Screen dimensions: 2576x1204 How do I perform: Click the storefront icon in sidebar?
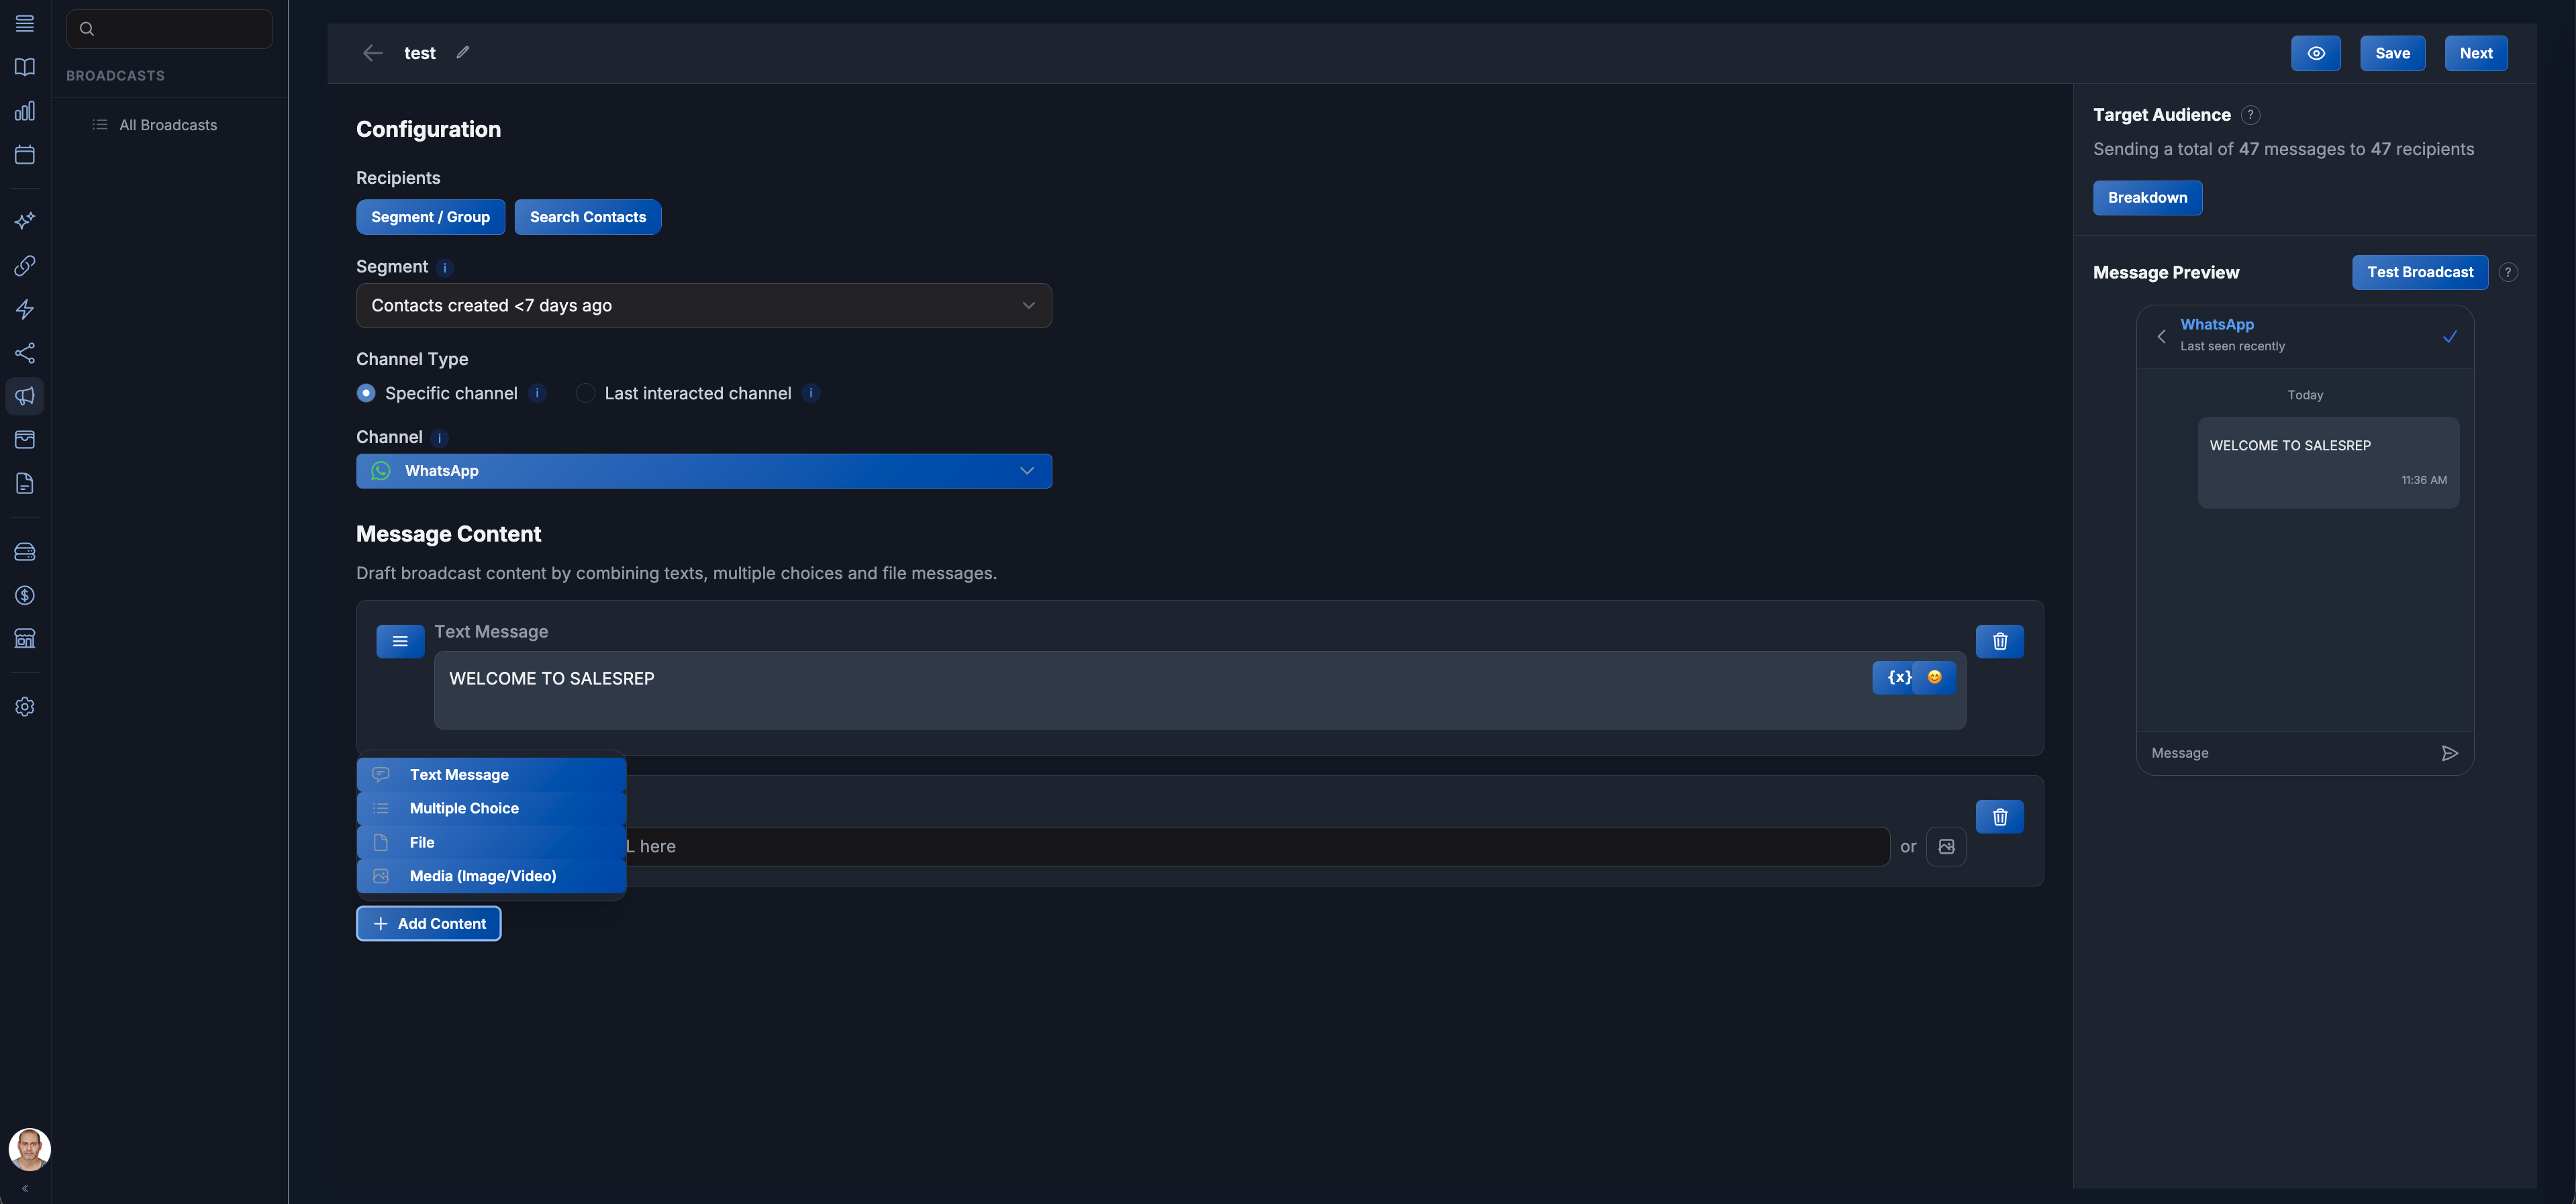[x=24, y=639]
